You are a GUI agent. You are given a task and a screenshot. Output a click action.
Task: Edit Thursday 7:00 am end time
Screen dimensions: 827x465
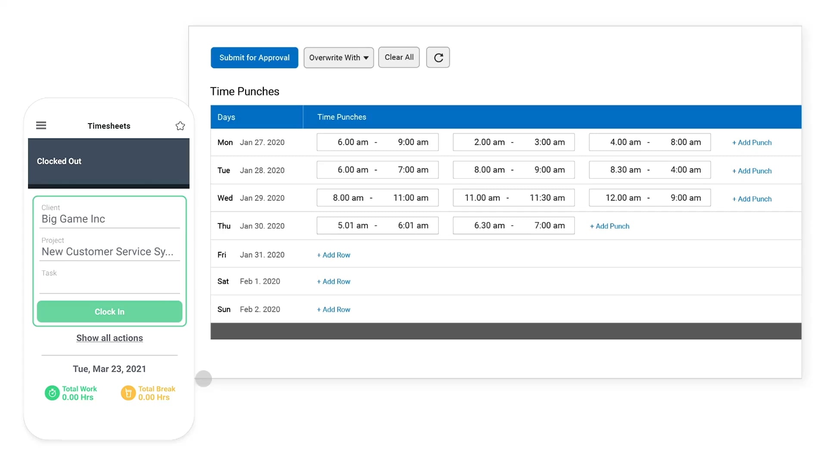(x=549, y=225)
